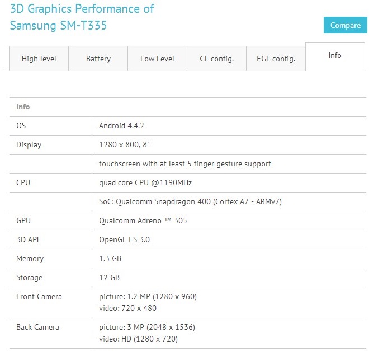Image resolution: width=369 pixels, height=351 pixels.
Task: Go to the GL config. tab
Action: [216, 59]
